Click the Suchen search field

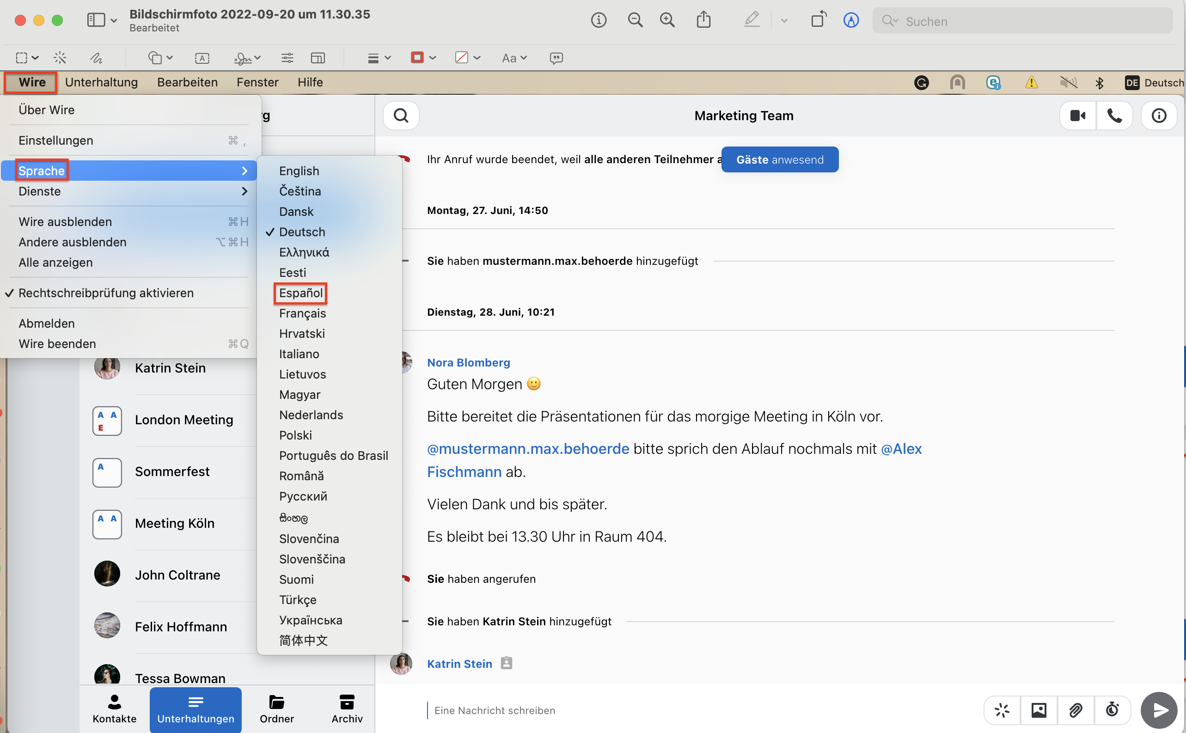coord(1022,21)
